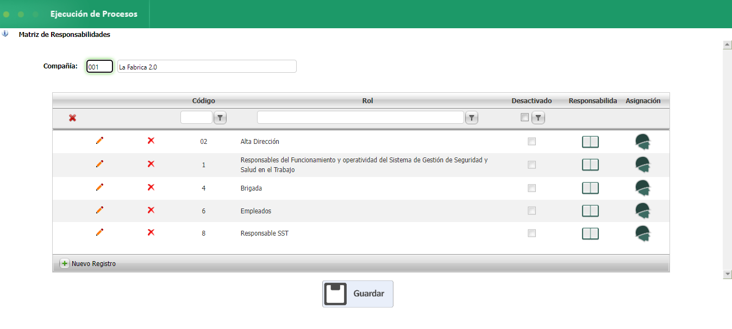
Task: Click the Responsabilida column header
Action: (593, 101)
